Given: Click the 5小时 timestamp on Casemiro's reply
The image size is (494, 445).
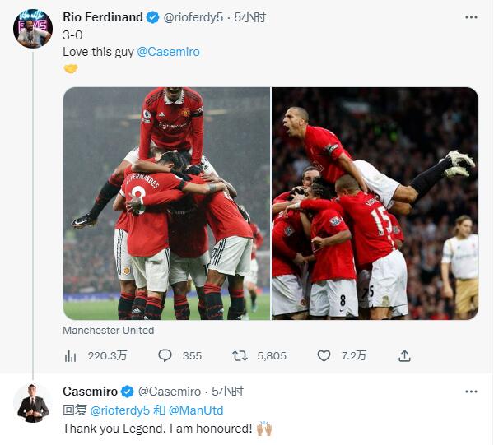Looking at the screenshot, I should click(x=227, y=392).
